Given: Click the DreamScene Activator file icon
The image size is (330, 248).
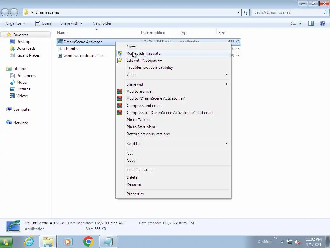Looking at the screenshot, I should click(x=60, y=42).
